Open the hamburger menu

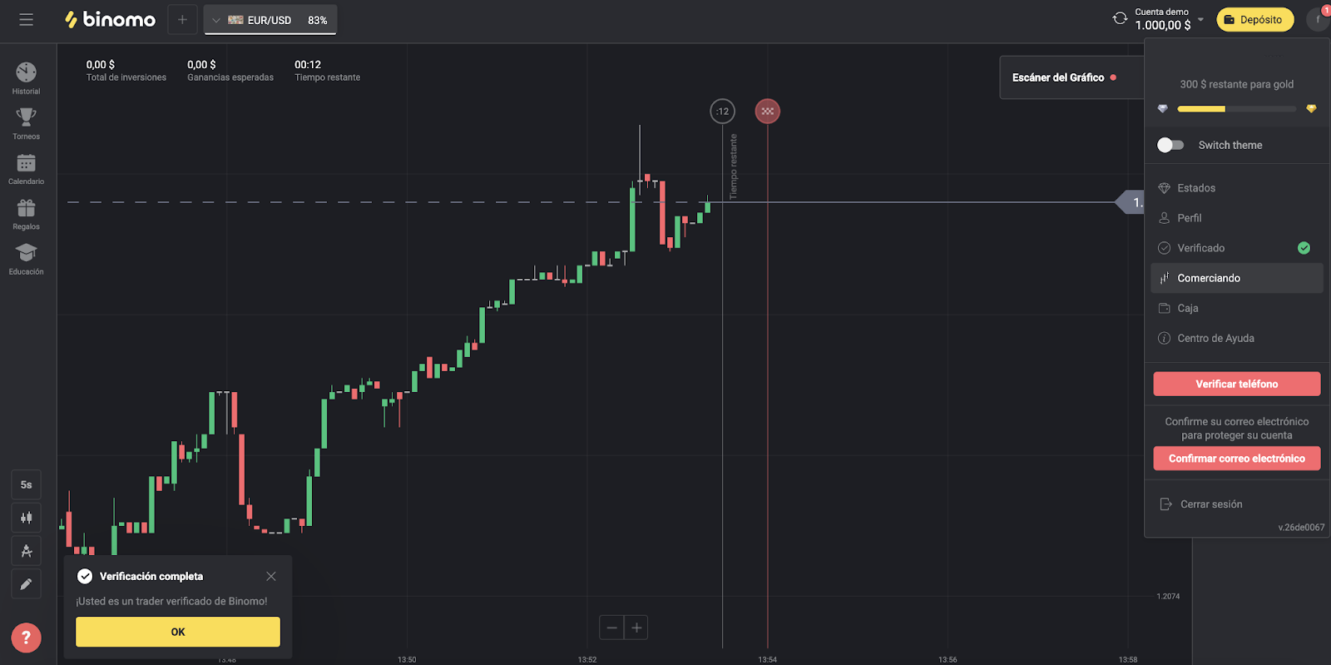coord(27,20)
